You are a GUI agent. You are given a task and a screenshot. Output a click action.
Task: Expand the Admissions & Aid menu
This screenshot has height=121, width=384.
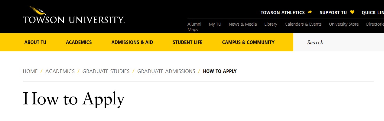tap(132, 42)
